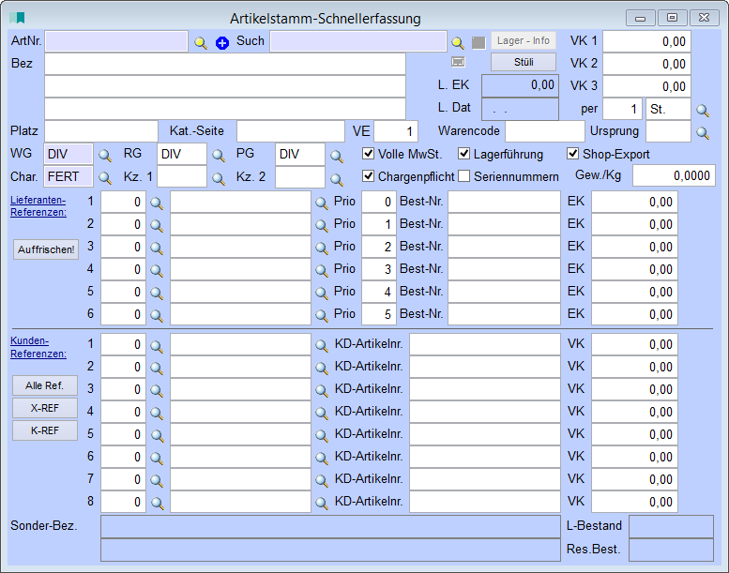Click the magnifier beside PG field
Image resolution: width=729 pixels, height=573 pixels.
(x=336, y=155)
